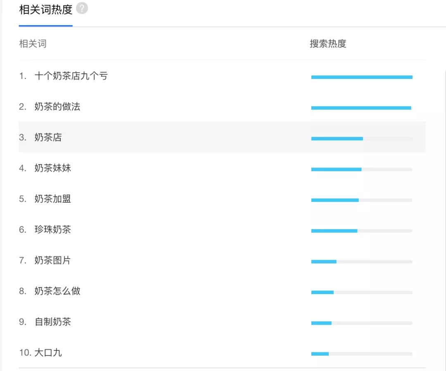
Task: Click heat bar for 奶茶图片
Action: coord(361,261)
